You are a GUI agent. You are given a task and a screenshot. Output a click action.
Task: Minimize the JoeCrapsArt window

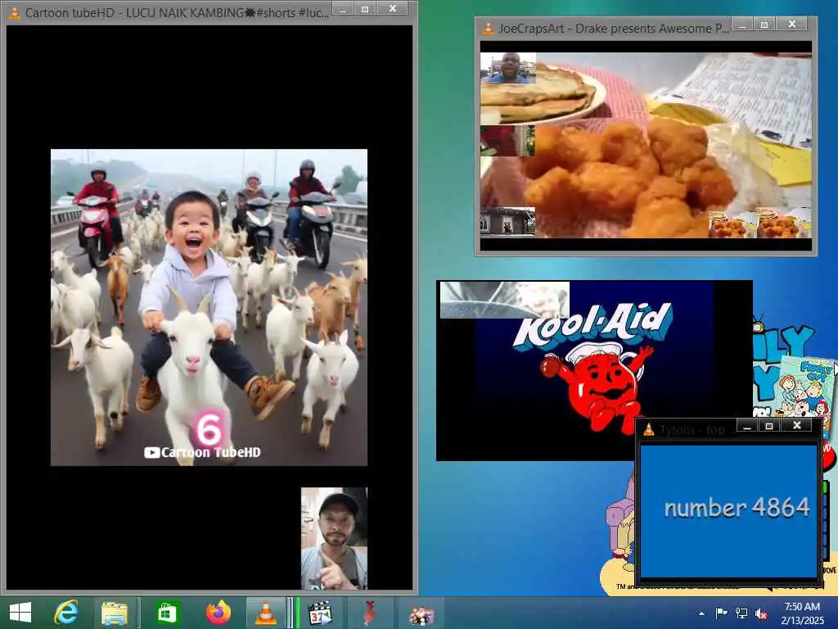point(742,24)
